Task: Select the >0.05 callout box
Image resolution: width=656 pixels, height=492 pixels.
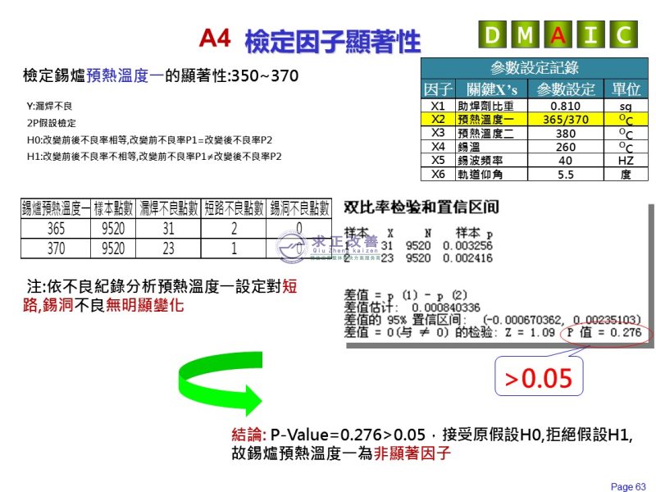Action: pos(537,378)
